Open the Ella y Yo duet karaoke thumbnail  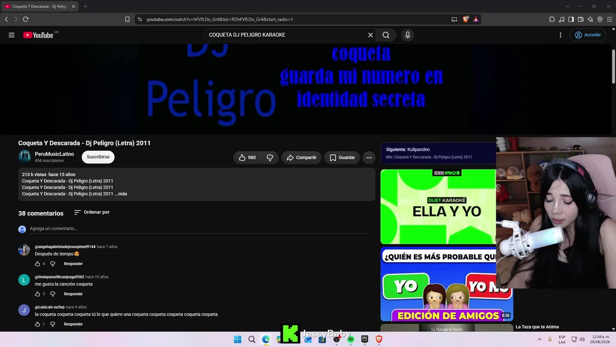(438, 206)
